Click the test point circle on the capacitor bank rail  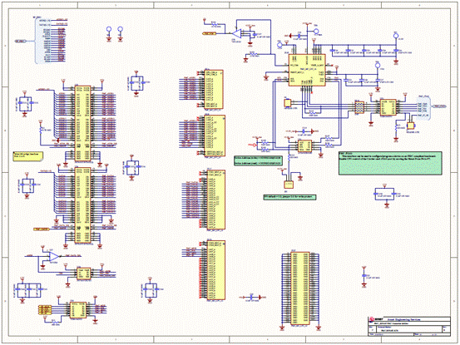(396, 36)
